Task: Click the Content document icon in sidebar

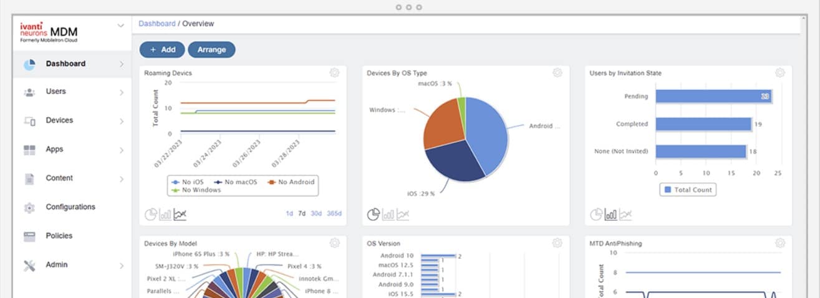Action: tap(29, 179)
